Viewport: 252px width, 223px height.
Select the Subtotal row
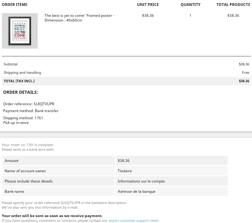coord(10,64)
